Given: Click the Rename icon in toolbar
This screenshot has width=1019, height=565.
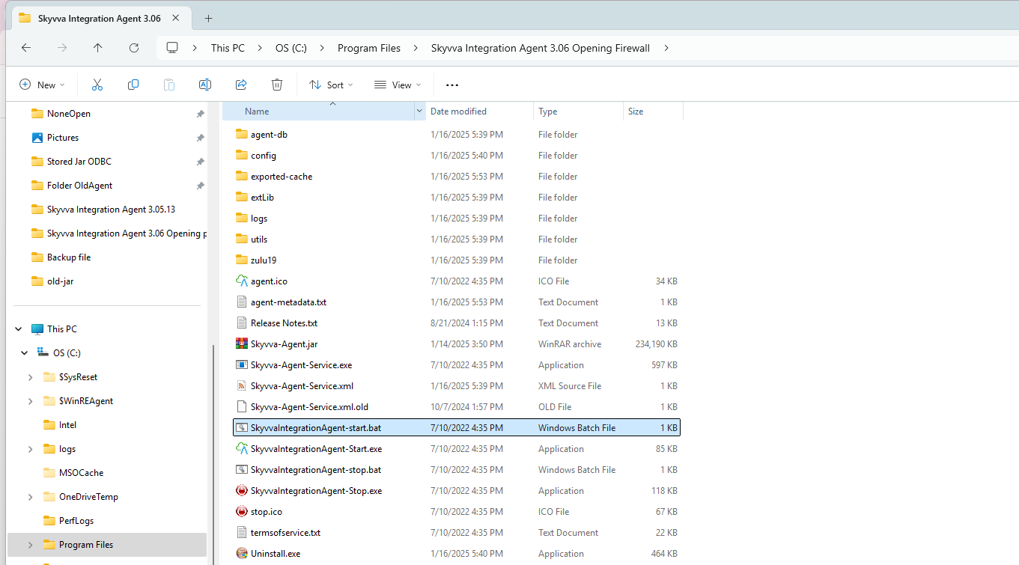Looking at the screenshot, I should 204,85.
